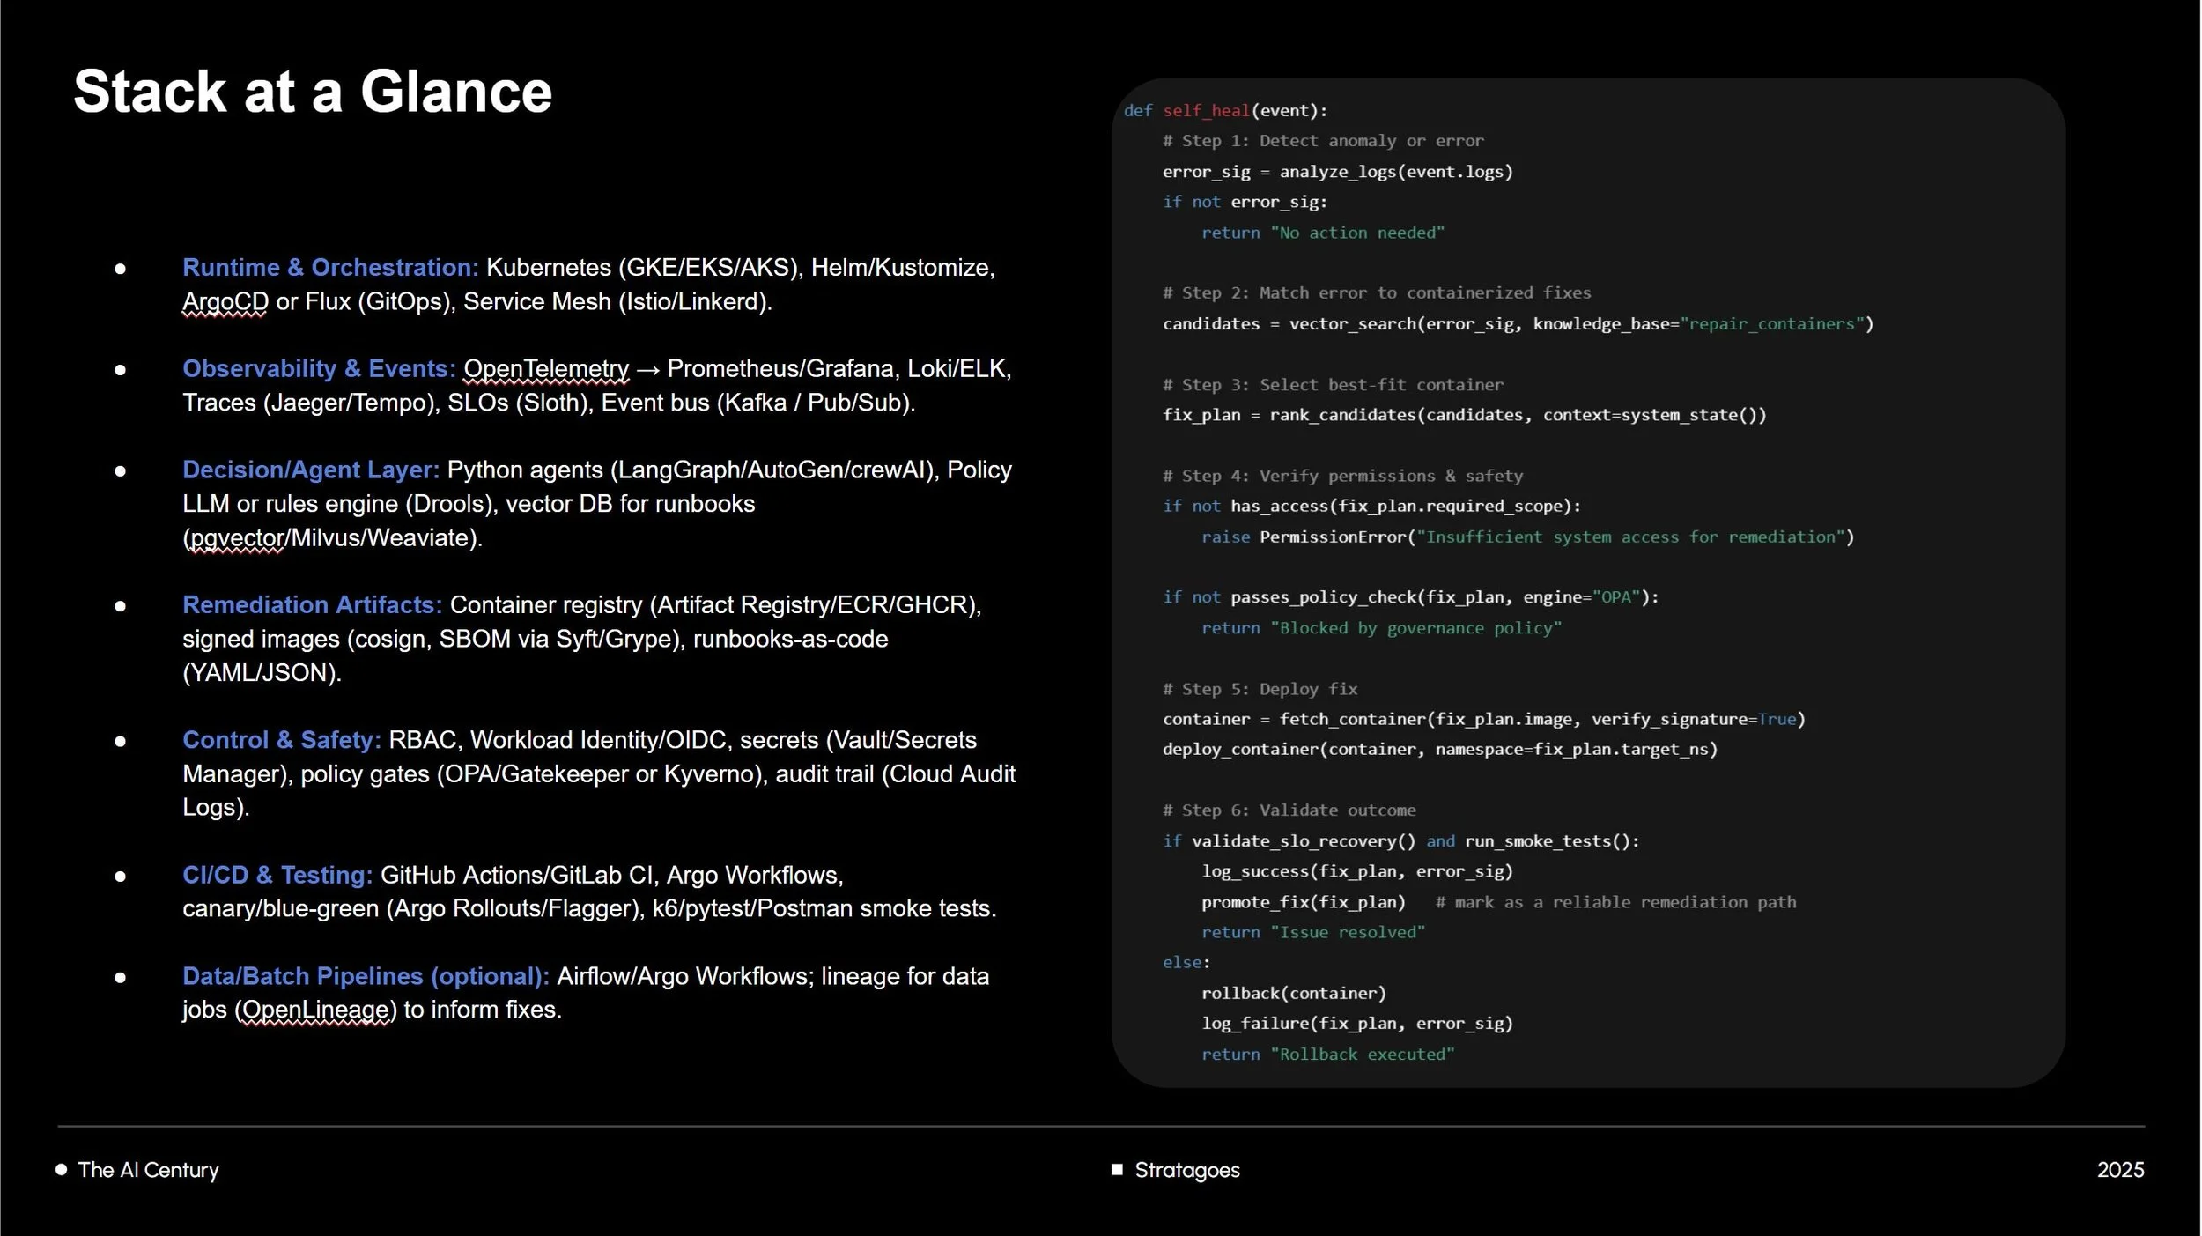This screenshot has width=2202, height=1236.
Task: Click the 'Stratagoes' footer text
Action: pos(1186,1170)
